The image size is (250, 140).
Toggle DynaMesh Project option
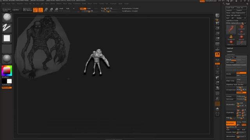click(244, 124)
